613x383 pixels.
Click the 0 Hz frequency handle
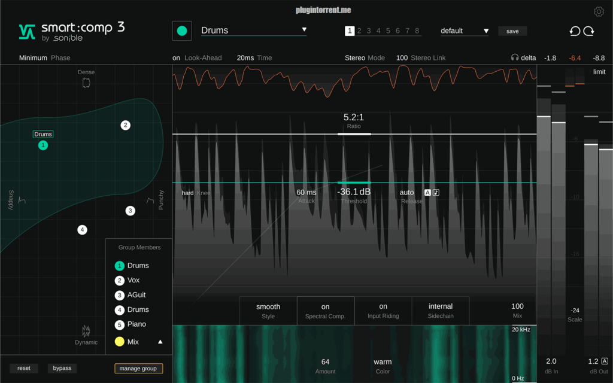point(518,378)
